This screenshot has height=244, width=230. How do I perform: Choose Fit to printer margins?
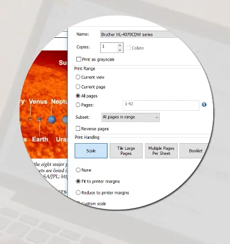(x=78, y=181)
